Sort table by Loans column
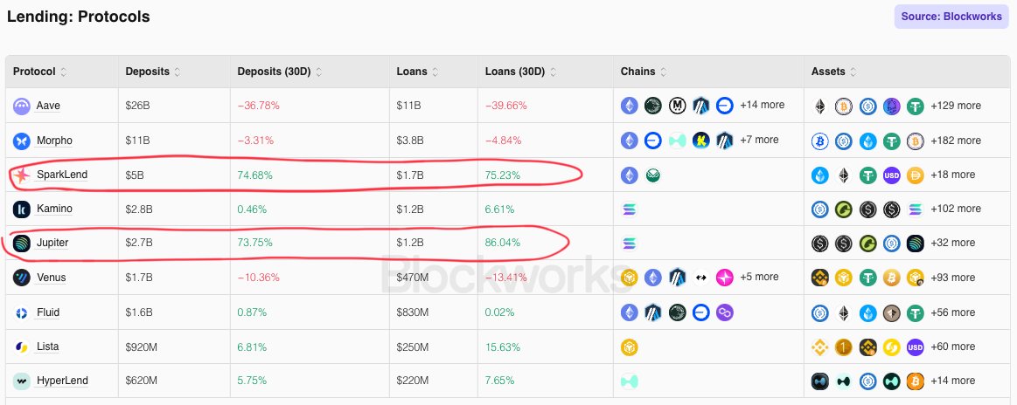The image size is (1017, 405). [x=435, y=72]
